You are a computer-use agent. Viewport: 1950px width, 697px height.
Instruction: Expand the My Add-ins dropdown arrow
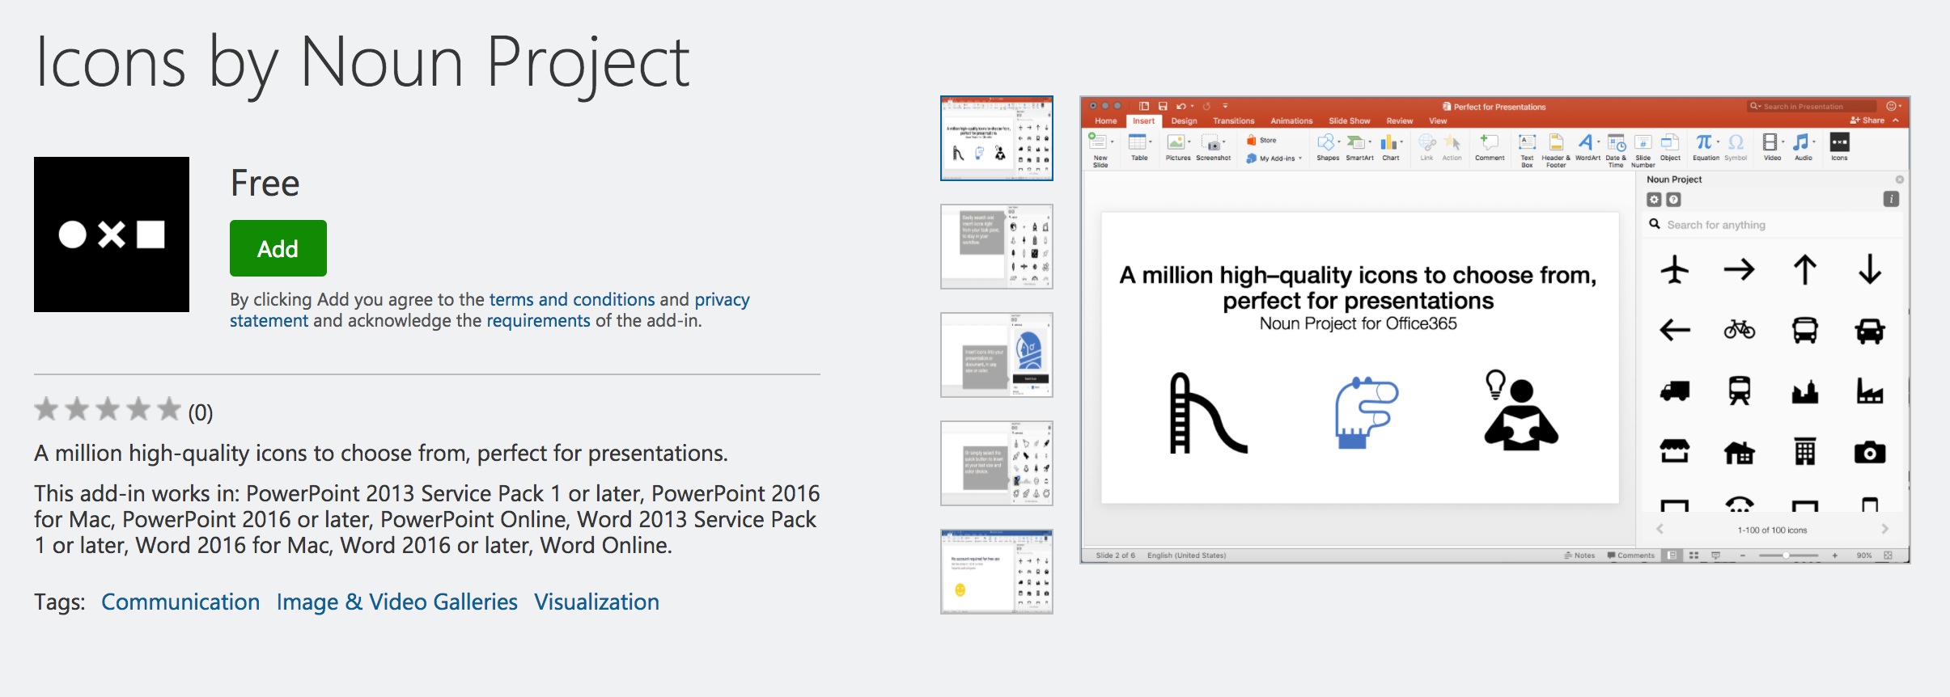click(1300, 158)
